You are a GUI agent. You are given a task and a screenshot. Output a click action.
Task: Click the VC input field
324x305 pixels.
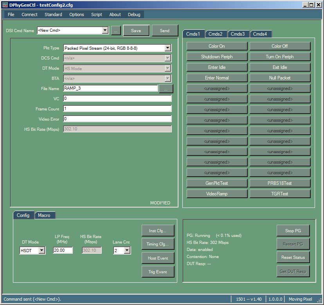[x=117, y=98]
